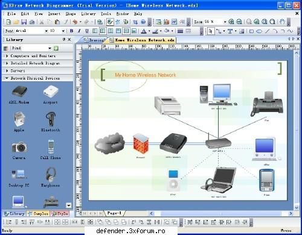Toggle Bold formatting

[71, 31]
